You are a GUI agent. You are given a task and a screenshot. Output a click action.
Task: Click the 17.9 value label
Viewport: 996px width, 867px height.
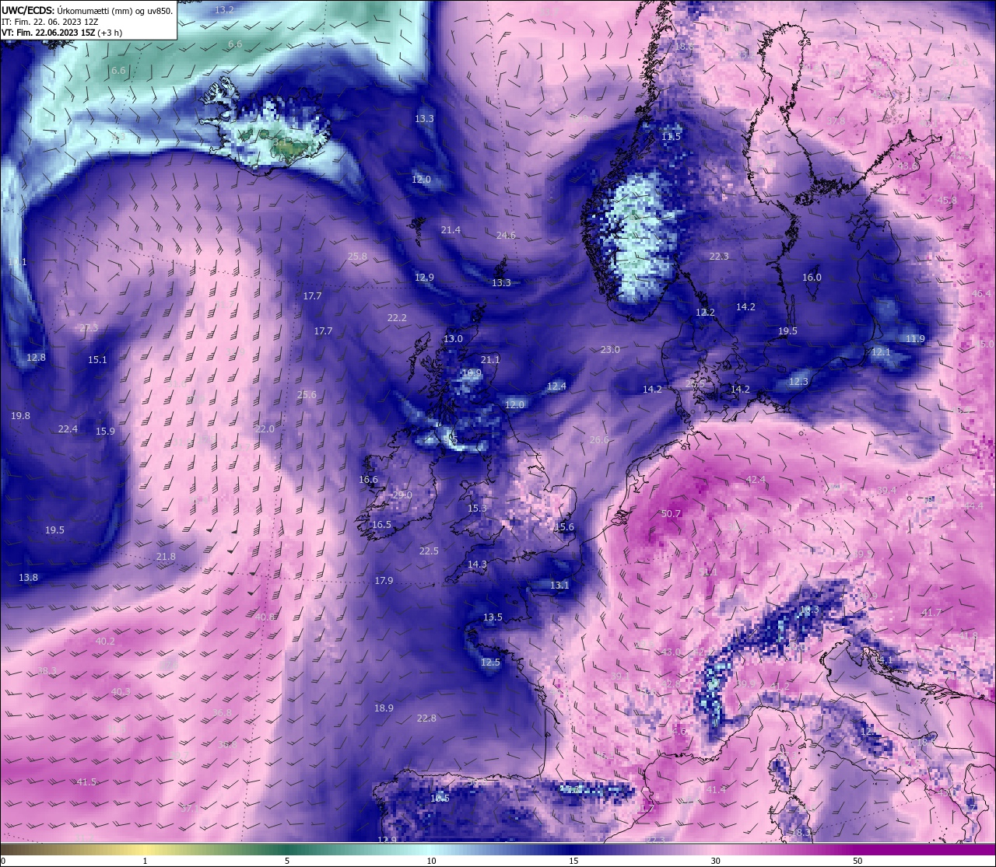pos(384,581)
